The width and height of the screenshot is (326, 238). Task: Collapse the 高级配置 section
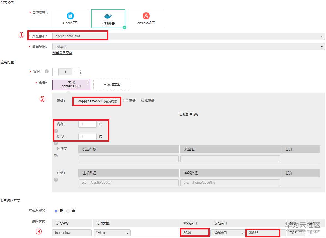pyautogui.click(x=188, y=114)
